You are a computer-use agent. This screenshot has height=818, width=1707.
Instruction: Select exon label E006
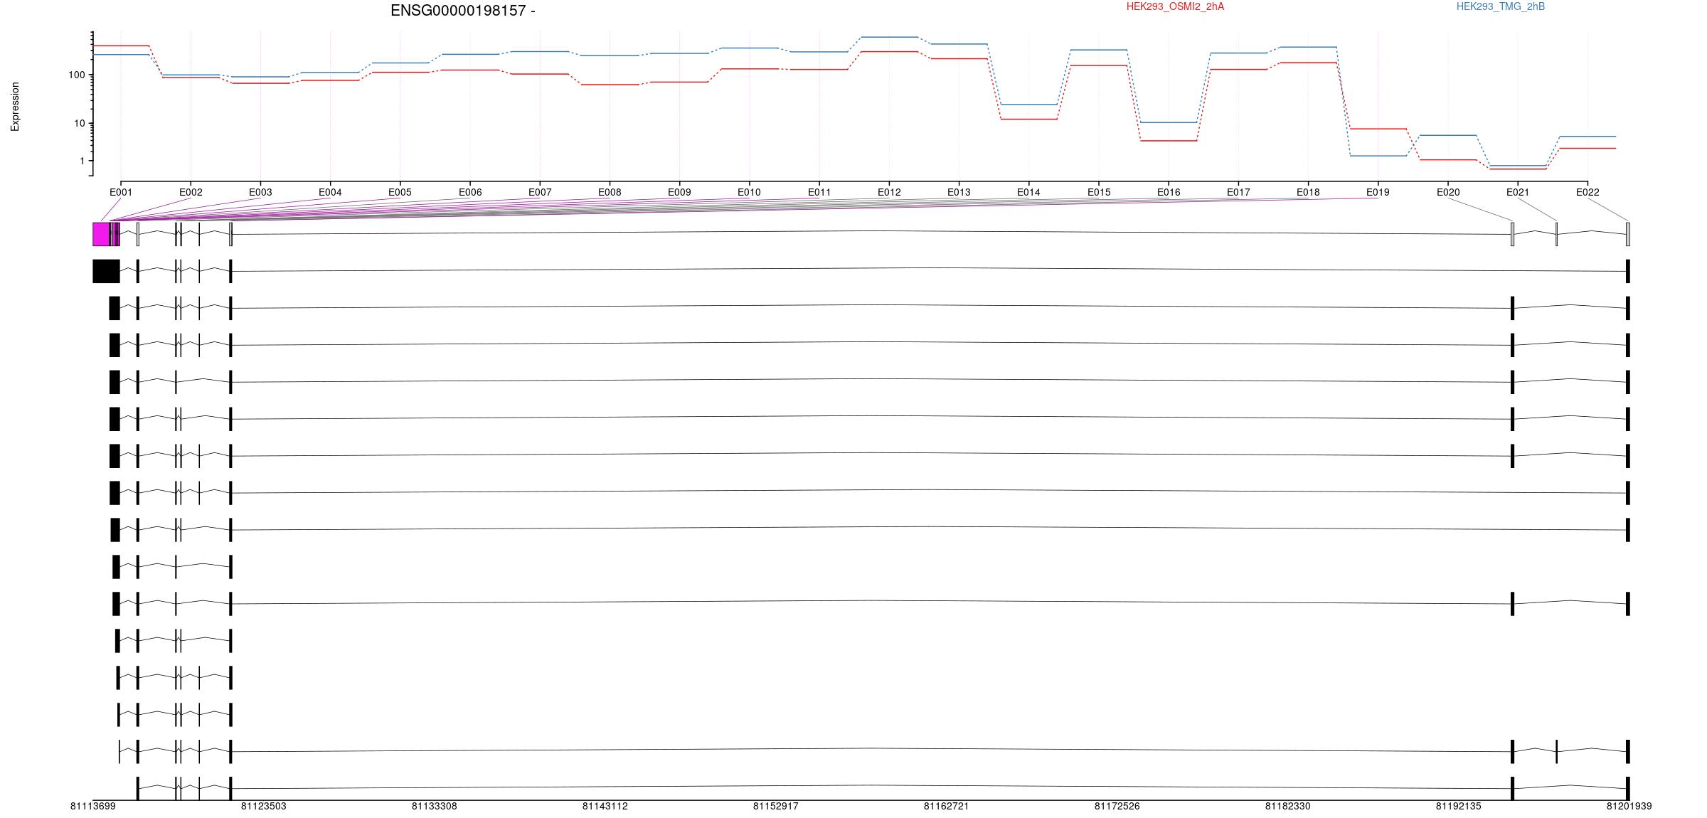coord(470,192)
